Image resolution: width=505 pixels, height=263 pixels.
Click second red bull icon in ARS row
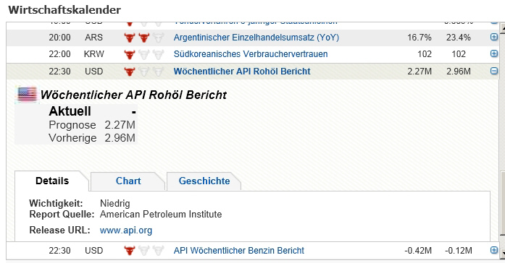[x=144, y=38]
